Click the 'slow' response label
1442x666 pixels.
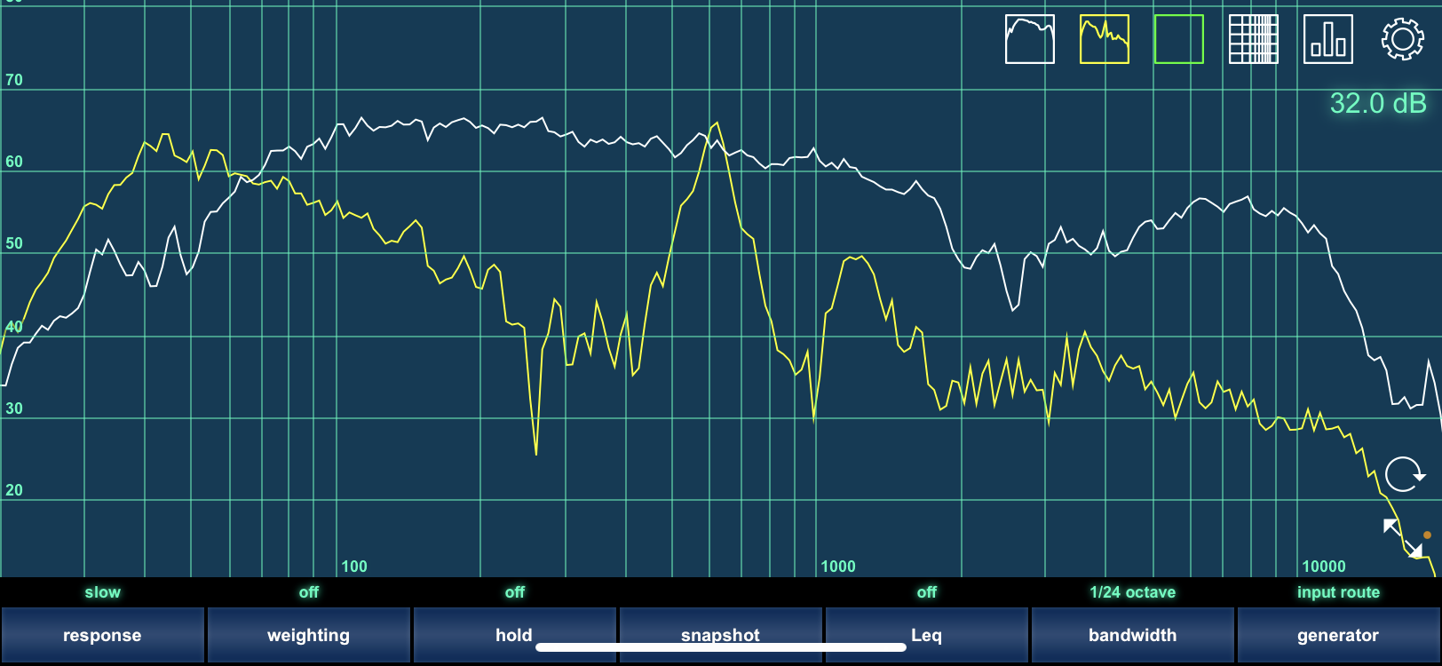tap(102, 592)
